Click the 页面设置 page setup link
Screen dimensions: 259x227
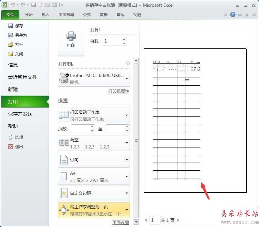pyautogui.click(x=121, y=222)
